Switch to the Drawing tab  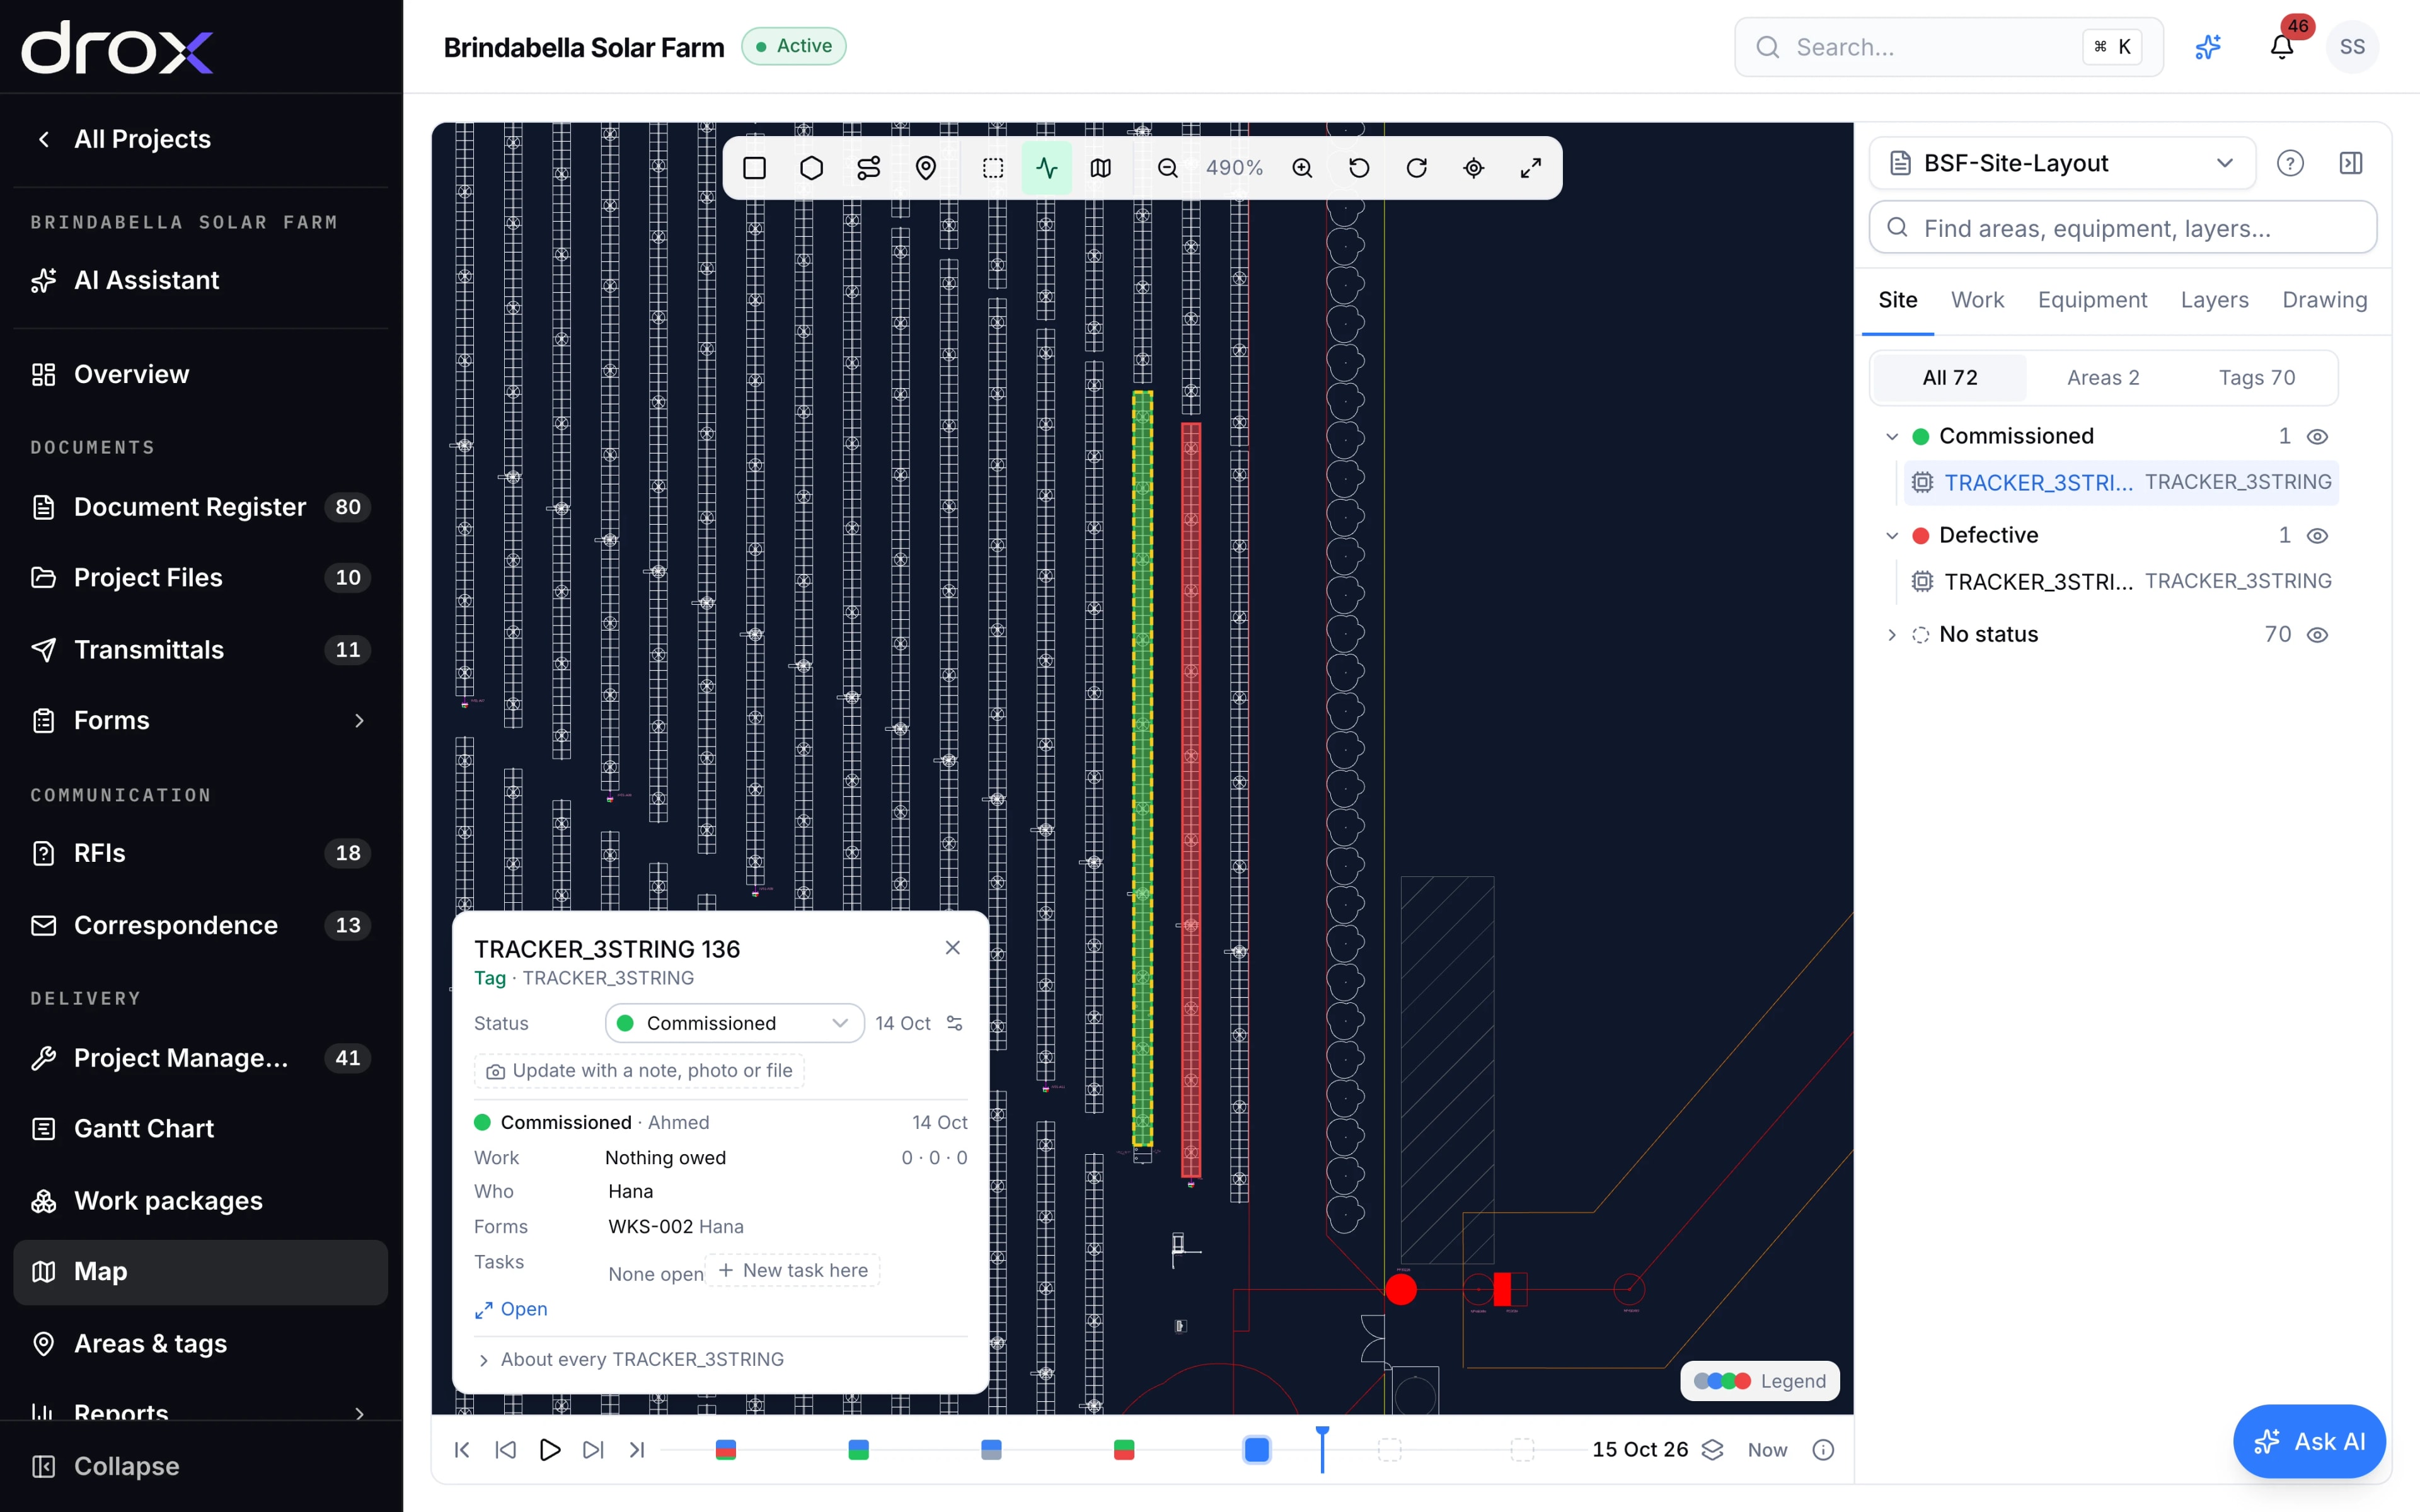[x=2324, y=300]
